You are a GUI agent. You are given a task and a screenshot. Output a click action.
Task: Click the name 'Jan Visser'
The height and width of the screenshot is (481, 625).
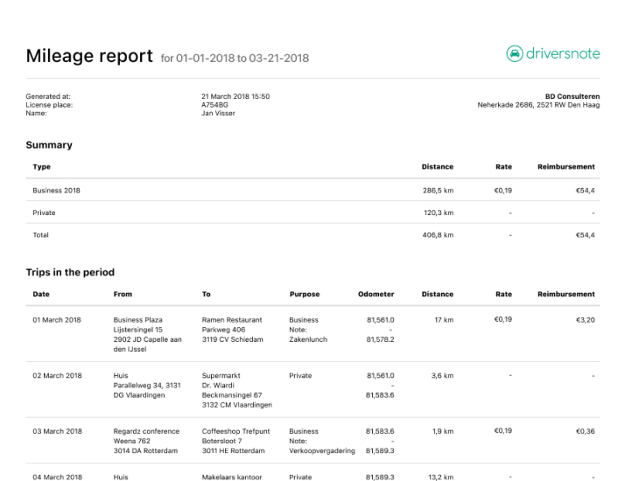[x=218, y=113]
